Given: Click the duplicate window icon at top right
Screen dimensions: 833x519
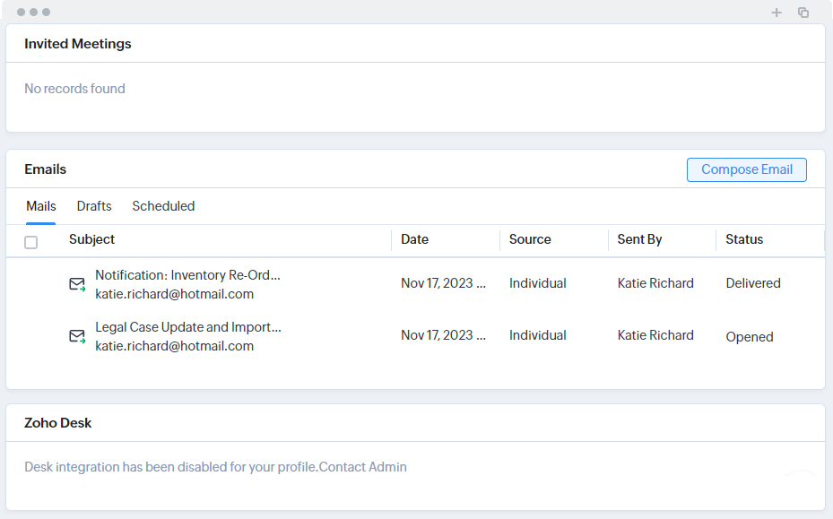Looking at the screenshot, I should coord(803,13).
